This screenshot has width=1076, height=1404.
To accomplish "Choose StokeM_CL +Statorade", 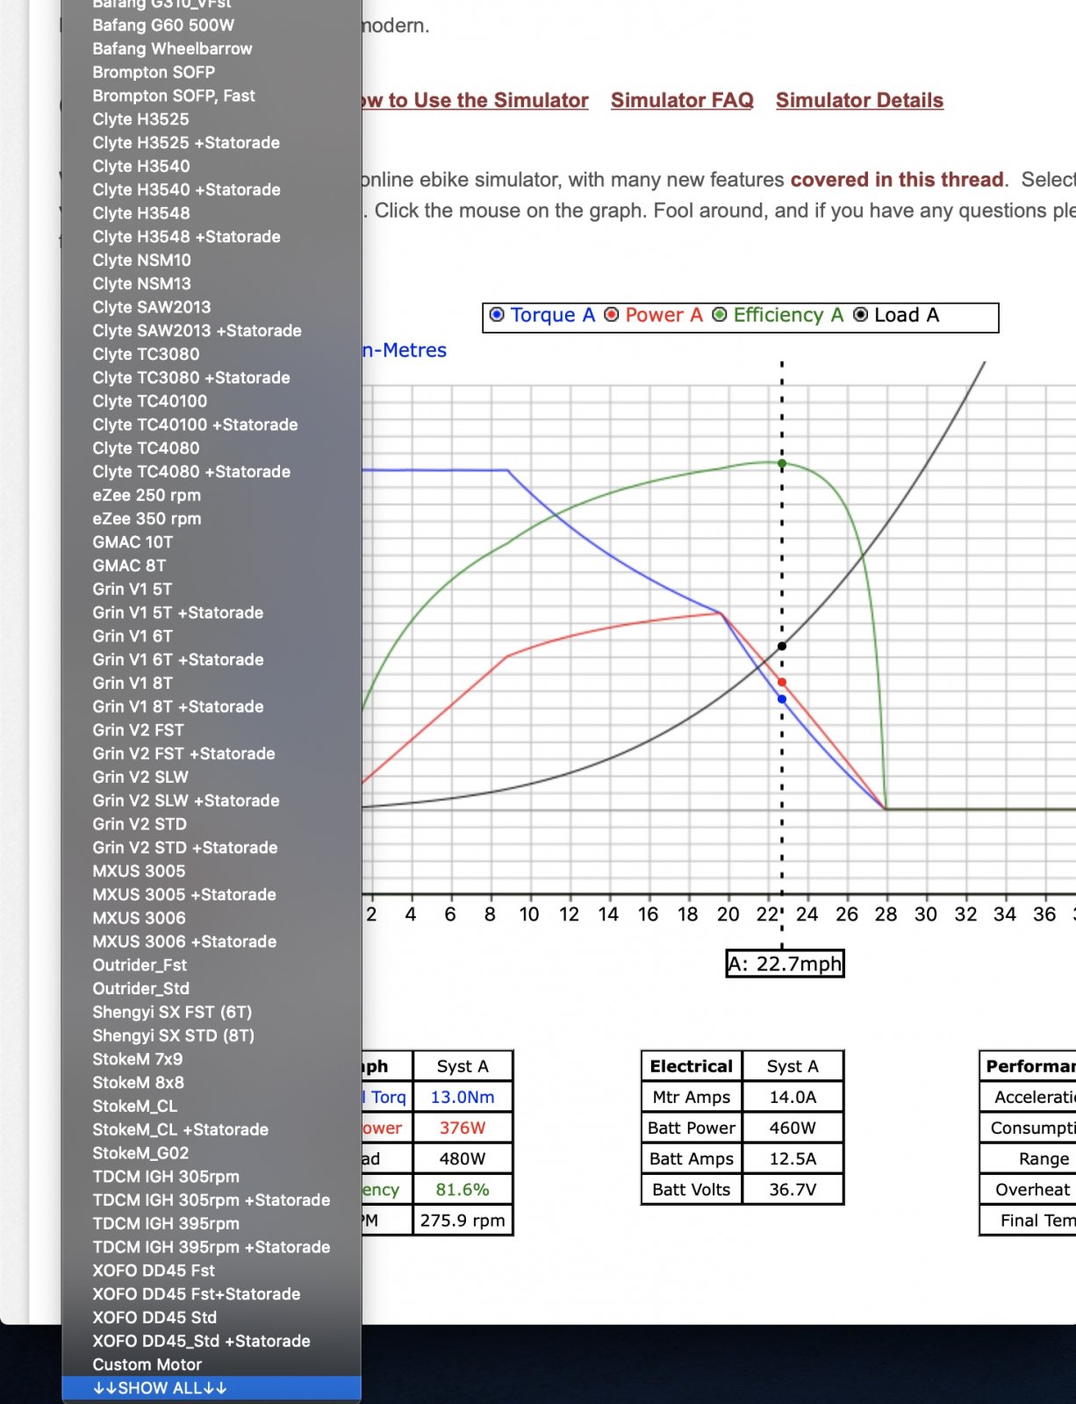I will pos(212,1129).
